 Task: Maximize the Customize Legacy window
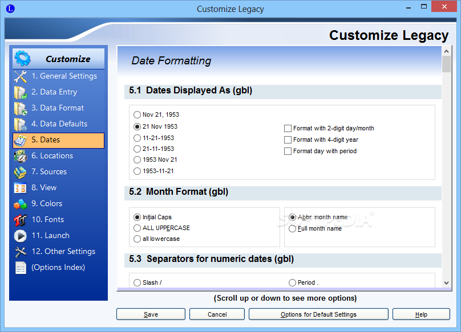coord(424,7)
